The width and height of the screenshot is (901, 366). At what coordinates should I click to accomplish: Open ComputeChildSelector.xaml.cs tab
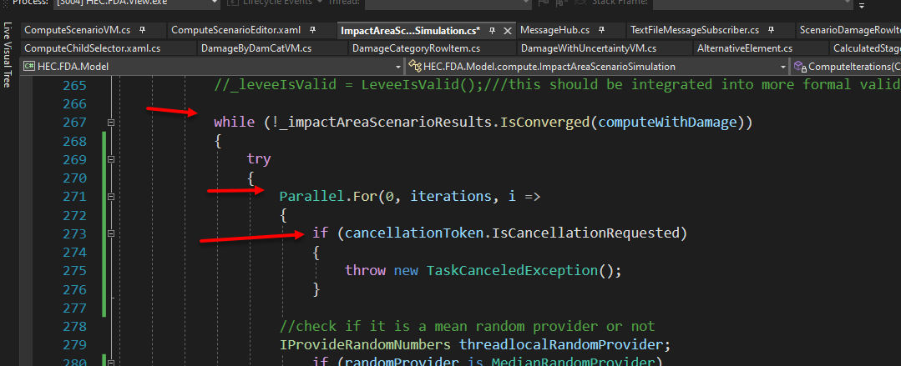[x=93, y=48]
